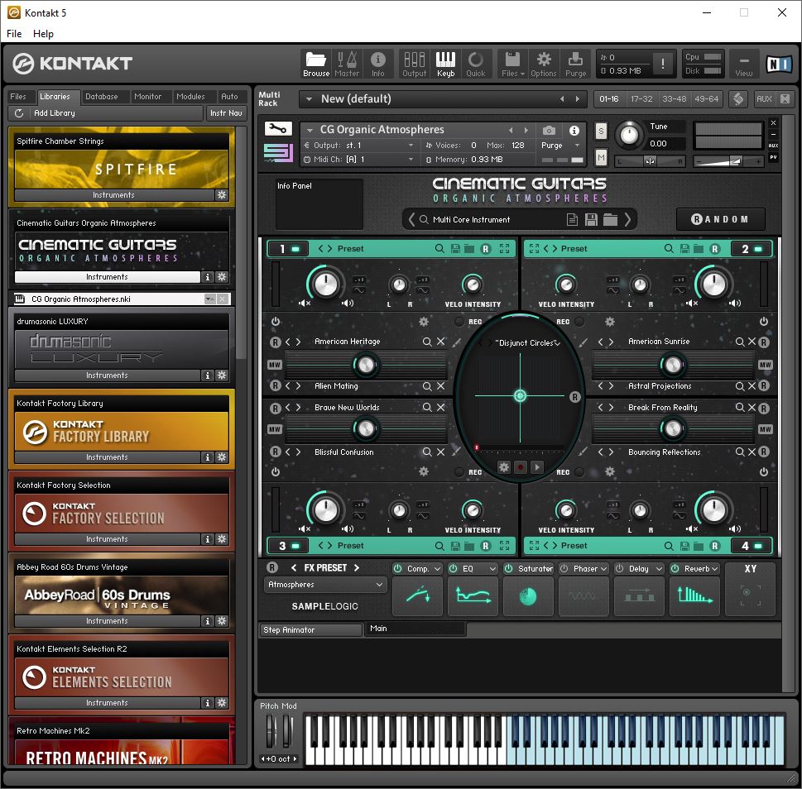Open the Options gear in toolbar
This screenshot has width=802, height=789.
click(x=544, y=64)
